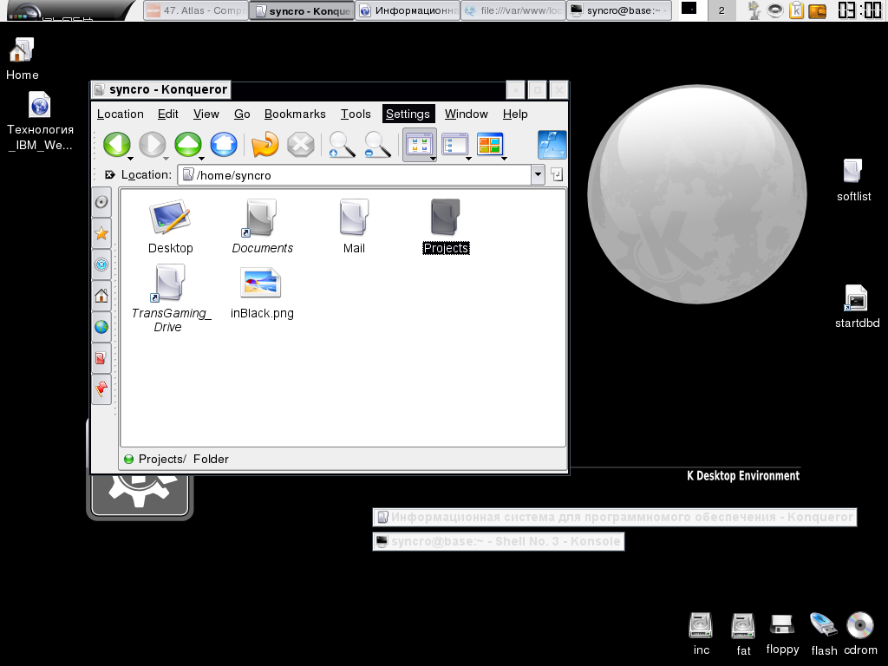Show the Amarok media sidebar panel
Viewport: 888px width, 666px height.
tap(101, 202)
